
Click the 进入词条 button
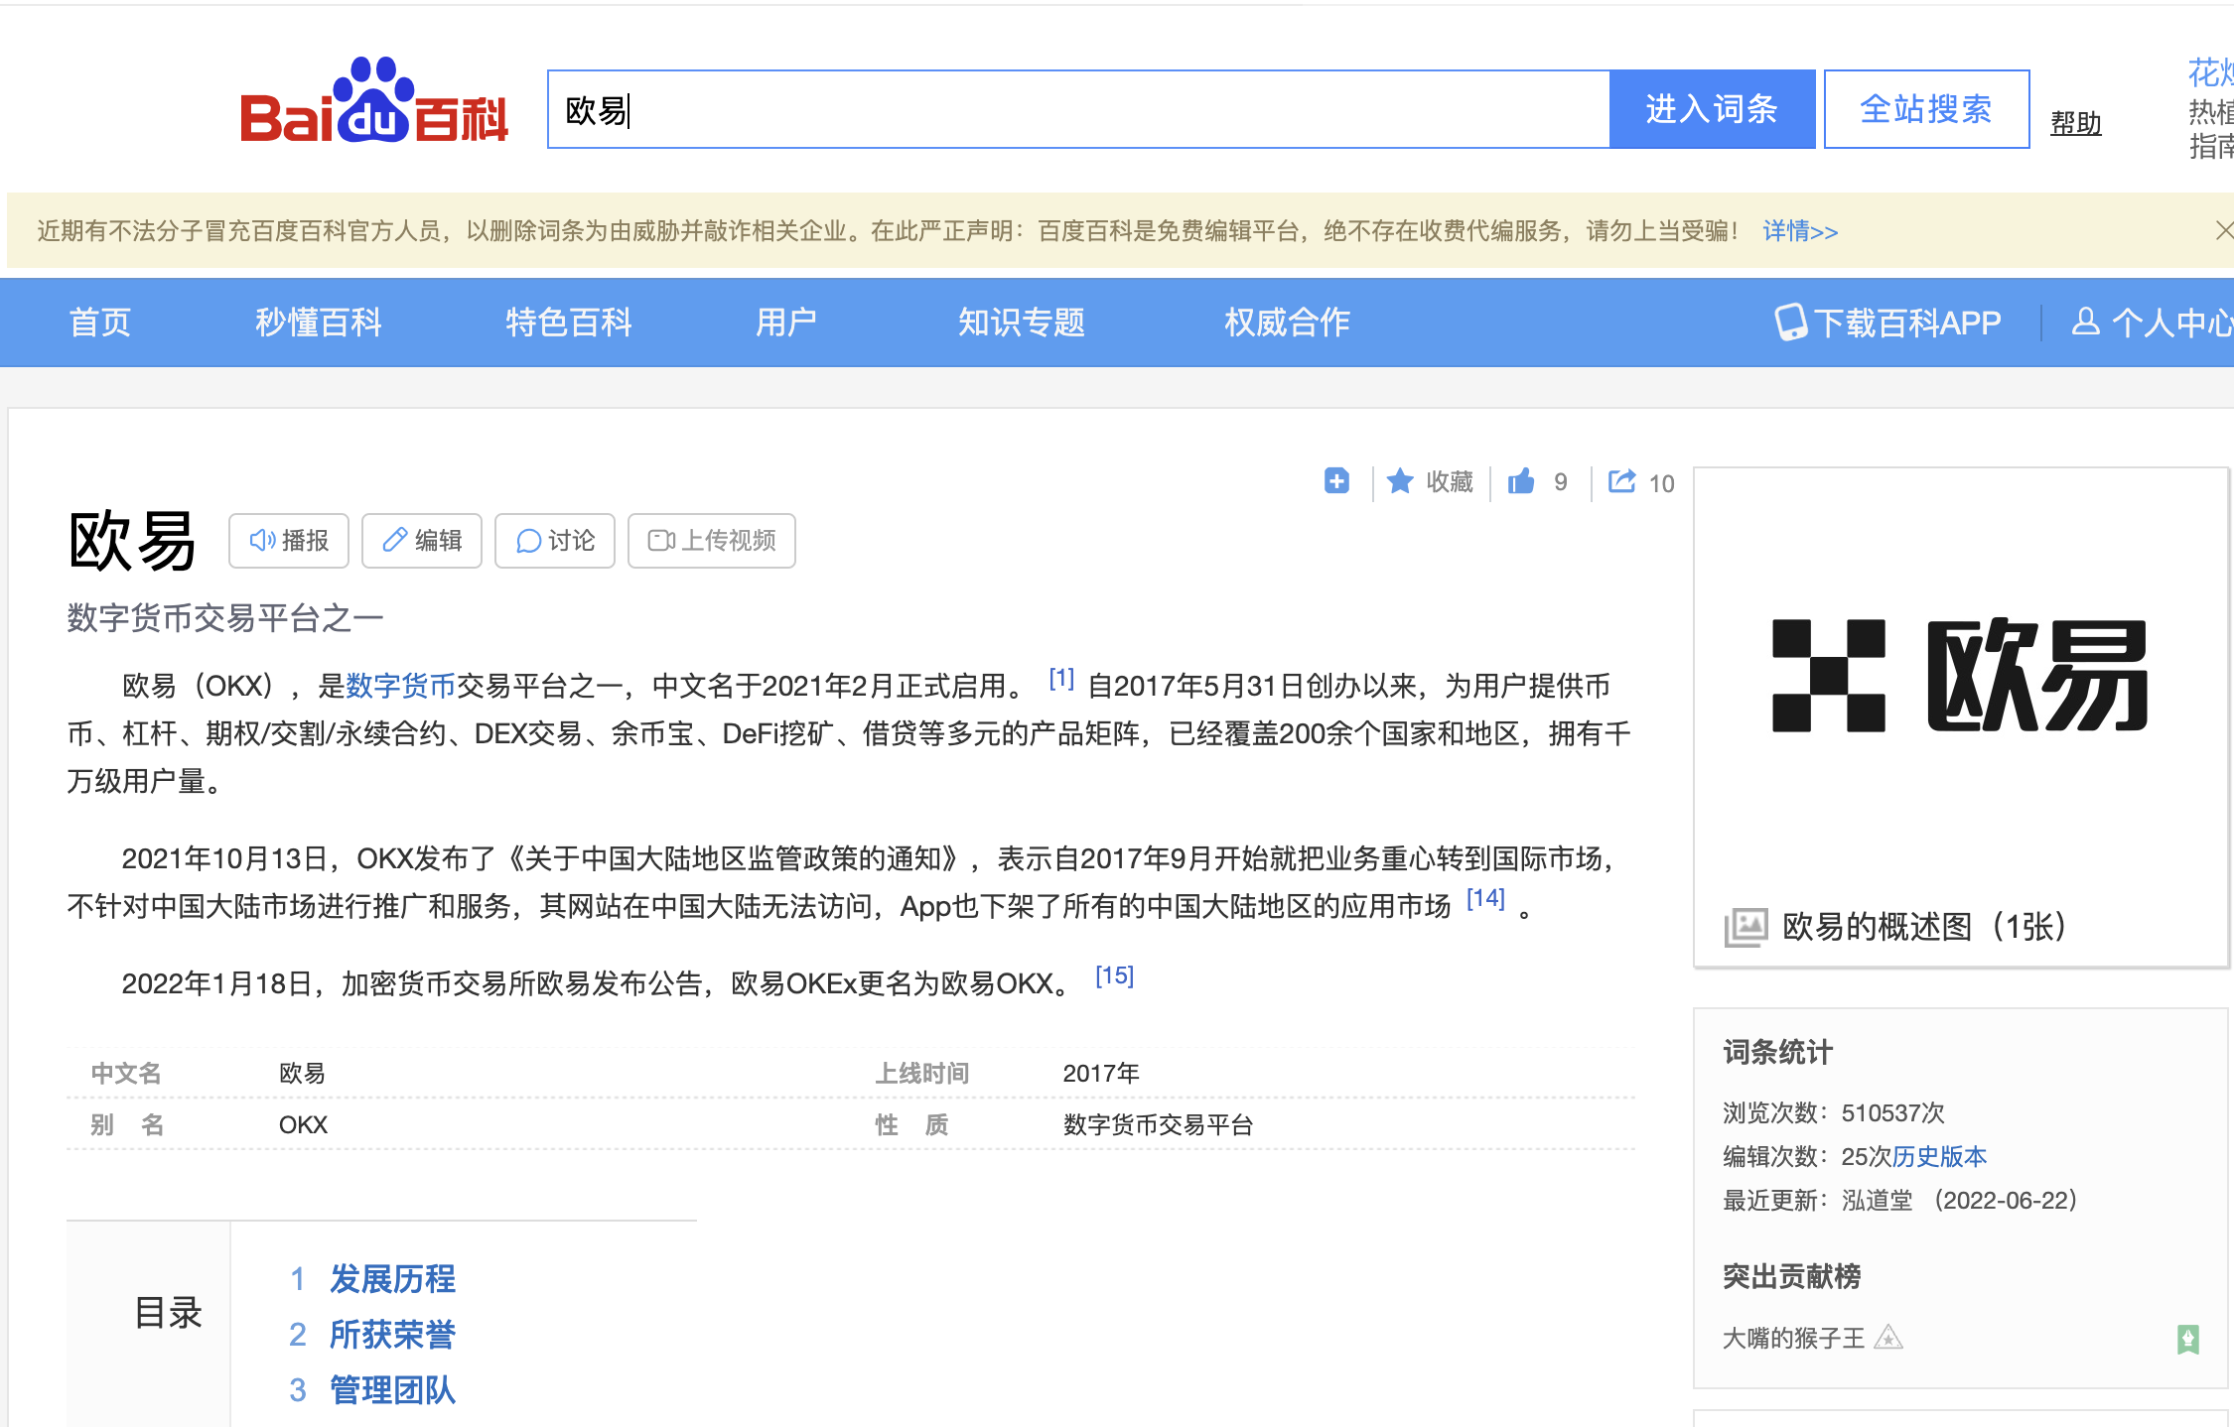coord(1712,109)
